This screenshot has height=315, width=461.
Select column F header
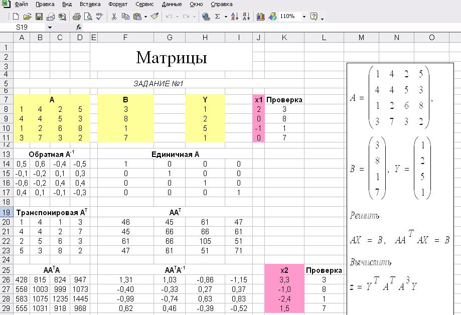point(125,37)
